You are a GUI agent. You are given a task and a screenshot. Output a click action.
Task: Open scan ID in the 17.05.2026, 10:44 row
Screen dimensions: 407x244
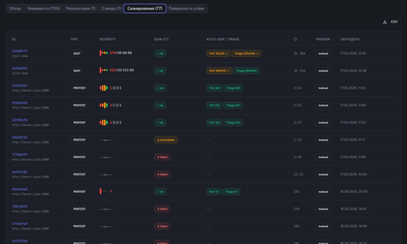(20, 172)
